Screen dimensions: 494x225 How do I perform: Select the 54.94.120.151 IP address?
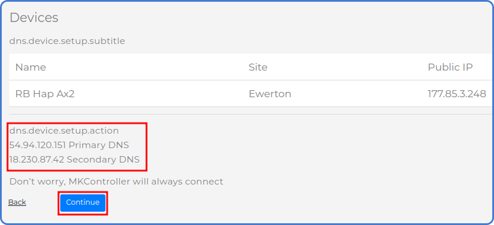tap(38, 145)
